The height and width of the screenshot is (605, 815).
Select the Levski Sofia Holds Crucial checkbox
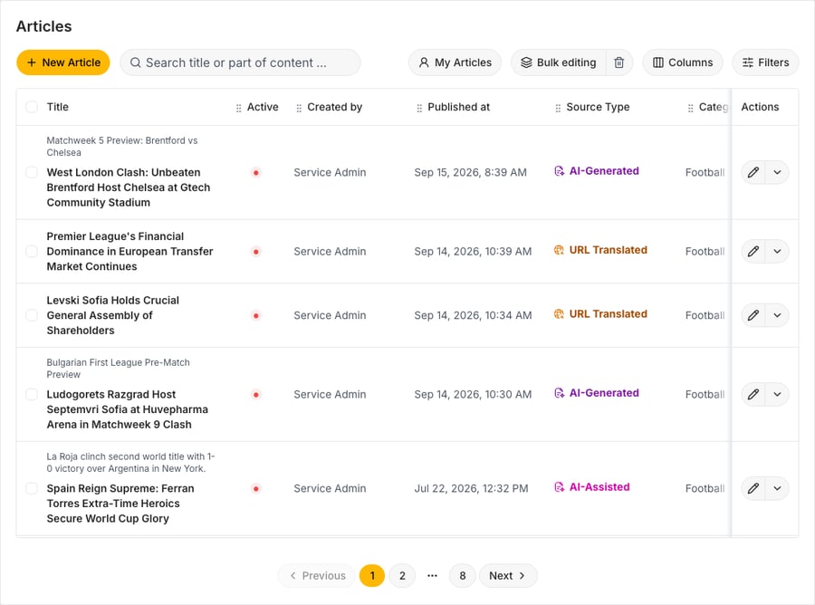pos(32,315)
